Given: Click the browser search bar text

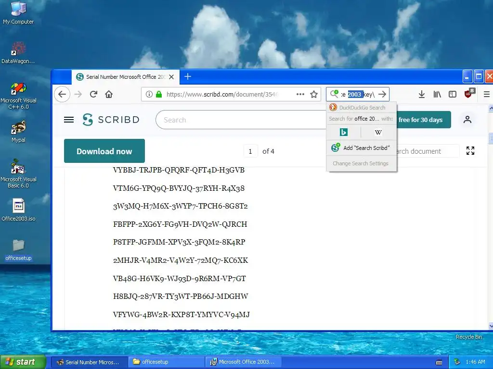Looking at the screenshot, I should (x=358, y=94).
